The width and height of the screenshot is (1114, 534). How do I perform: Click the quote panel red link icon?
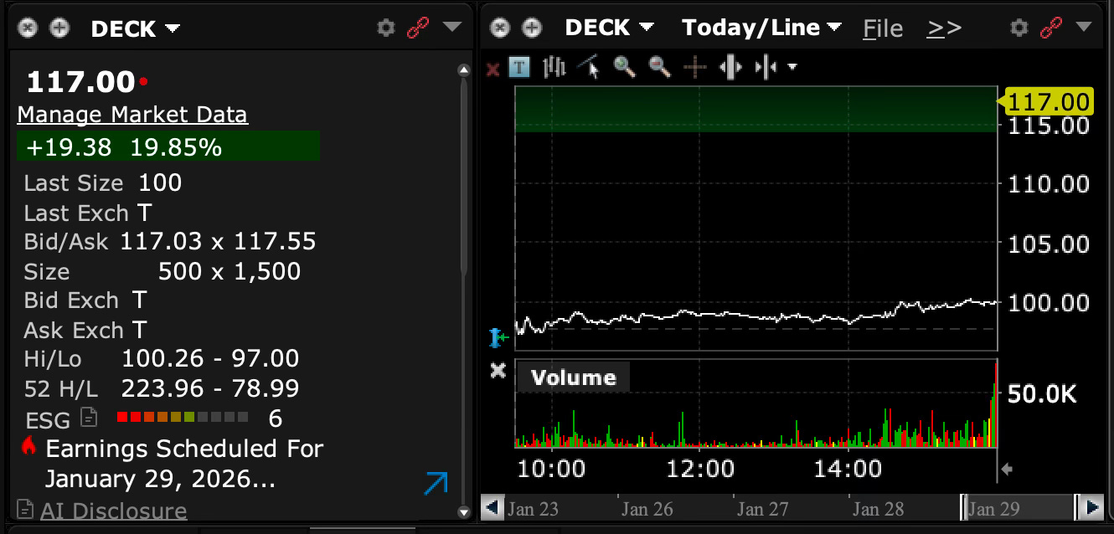tap(417, 28)
